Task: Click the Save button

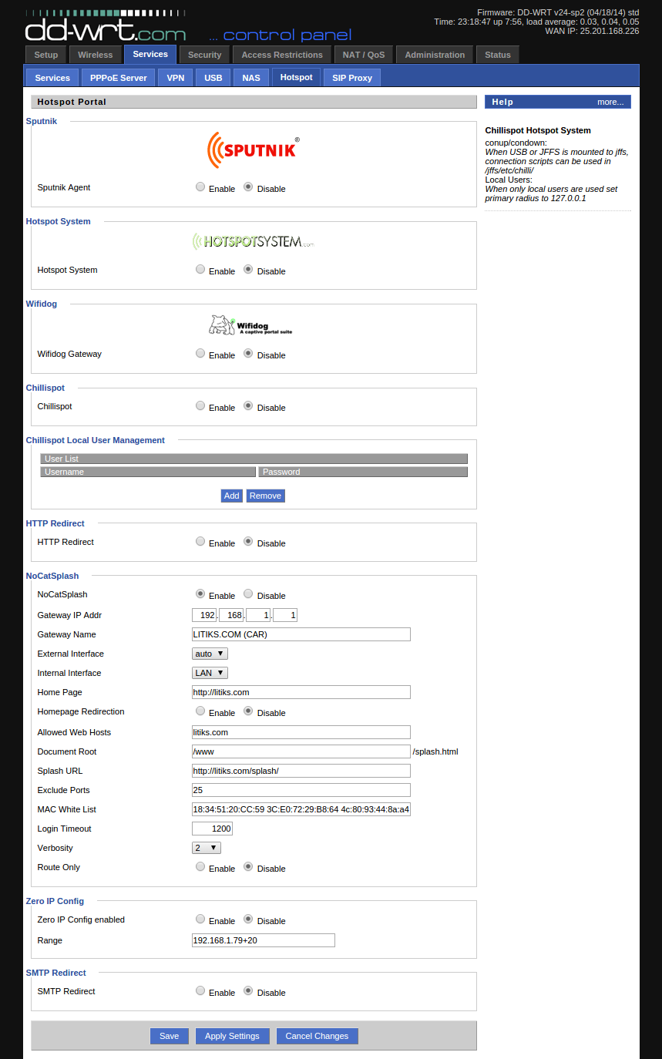Action: click(x=169, y=1036)
